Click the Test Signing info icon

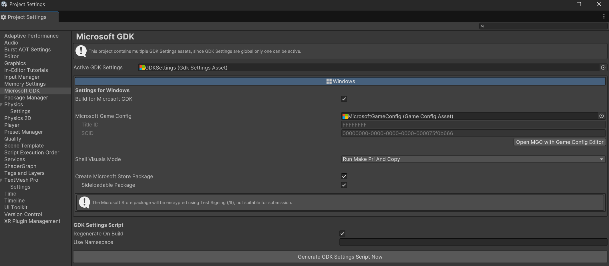pos(84,202)
